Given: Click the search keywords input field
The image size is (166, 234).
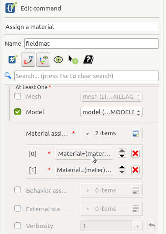Looking at the screenshot, I should coord(86,76).
